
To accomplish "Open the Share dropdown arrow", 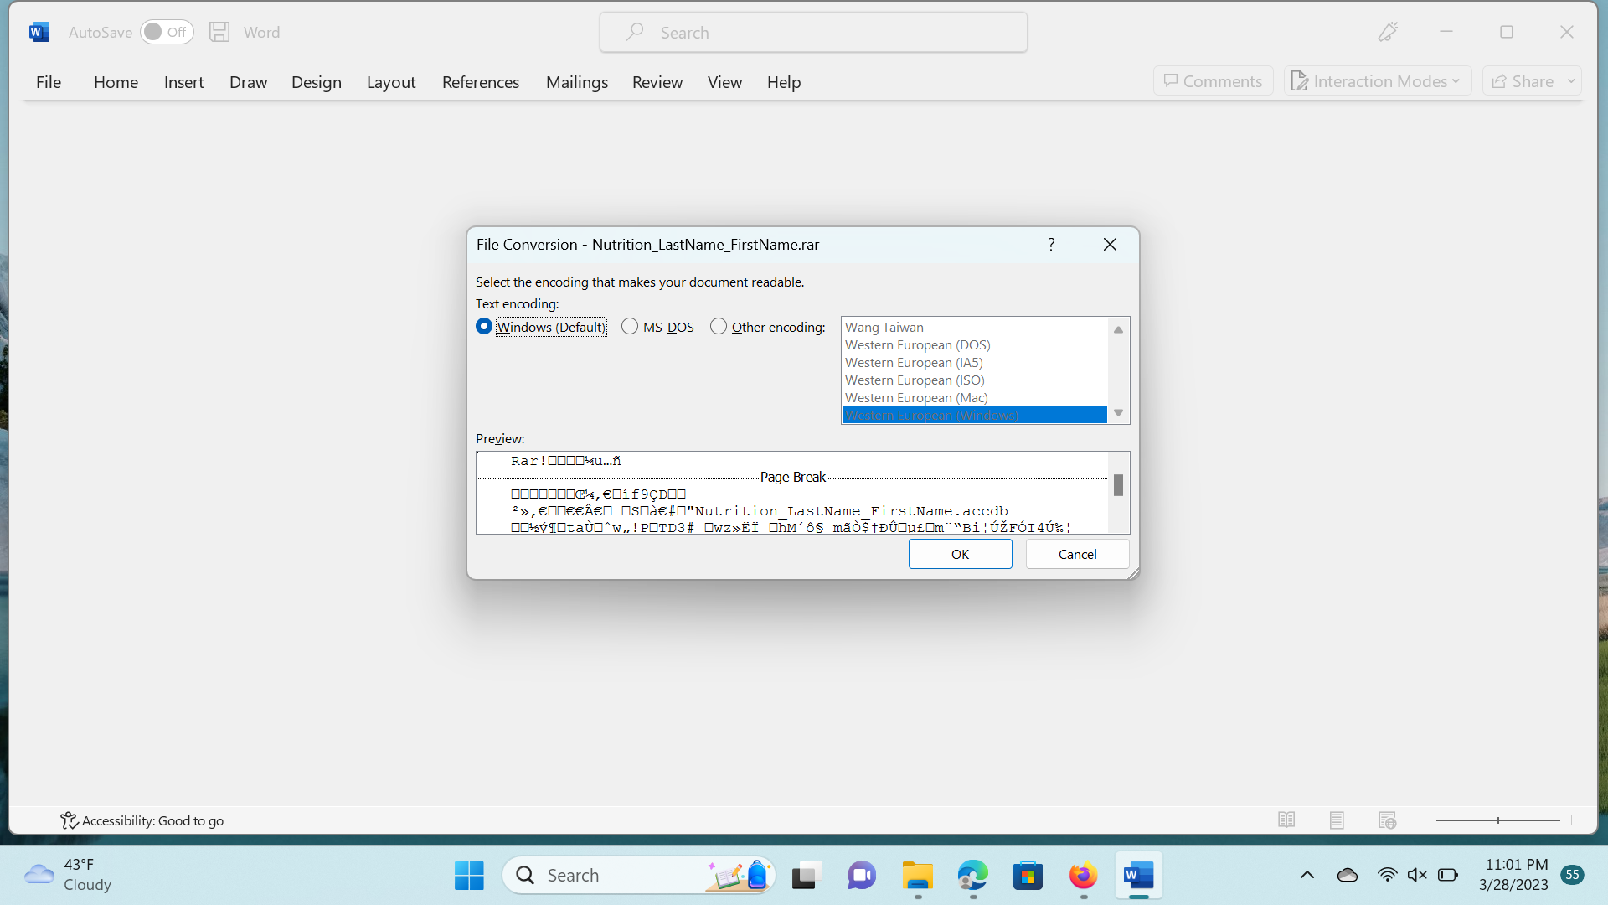I will tap(1571, 81).
